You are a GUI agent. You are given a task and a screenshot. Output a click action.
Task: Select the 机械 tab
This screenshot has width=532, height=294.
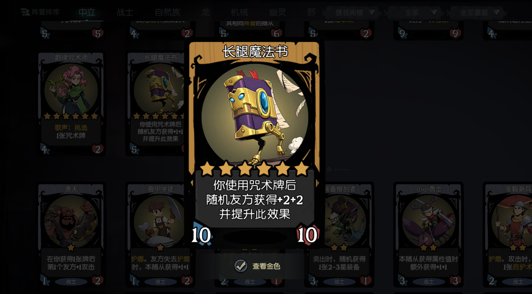pyautogui.click(x=239, y=12)
